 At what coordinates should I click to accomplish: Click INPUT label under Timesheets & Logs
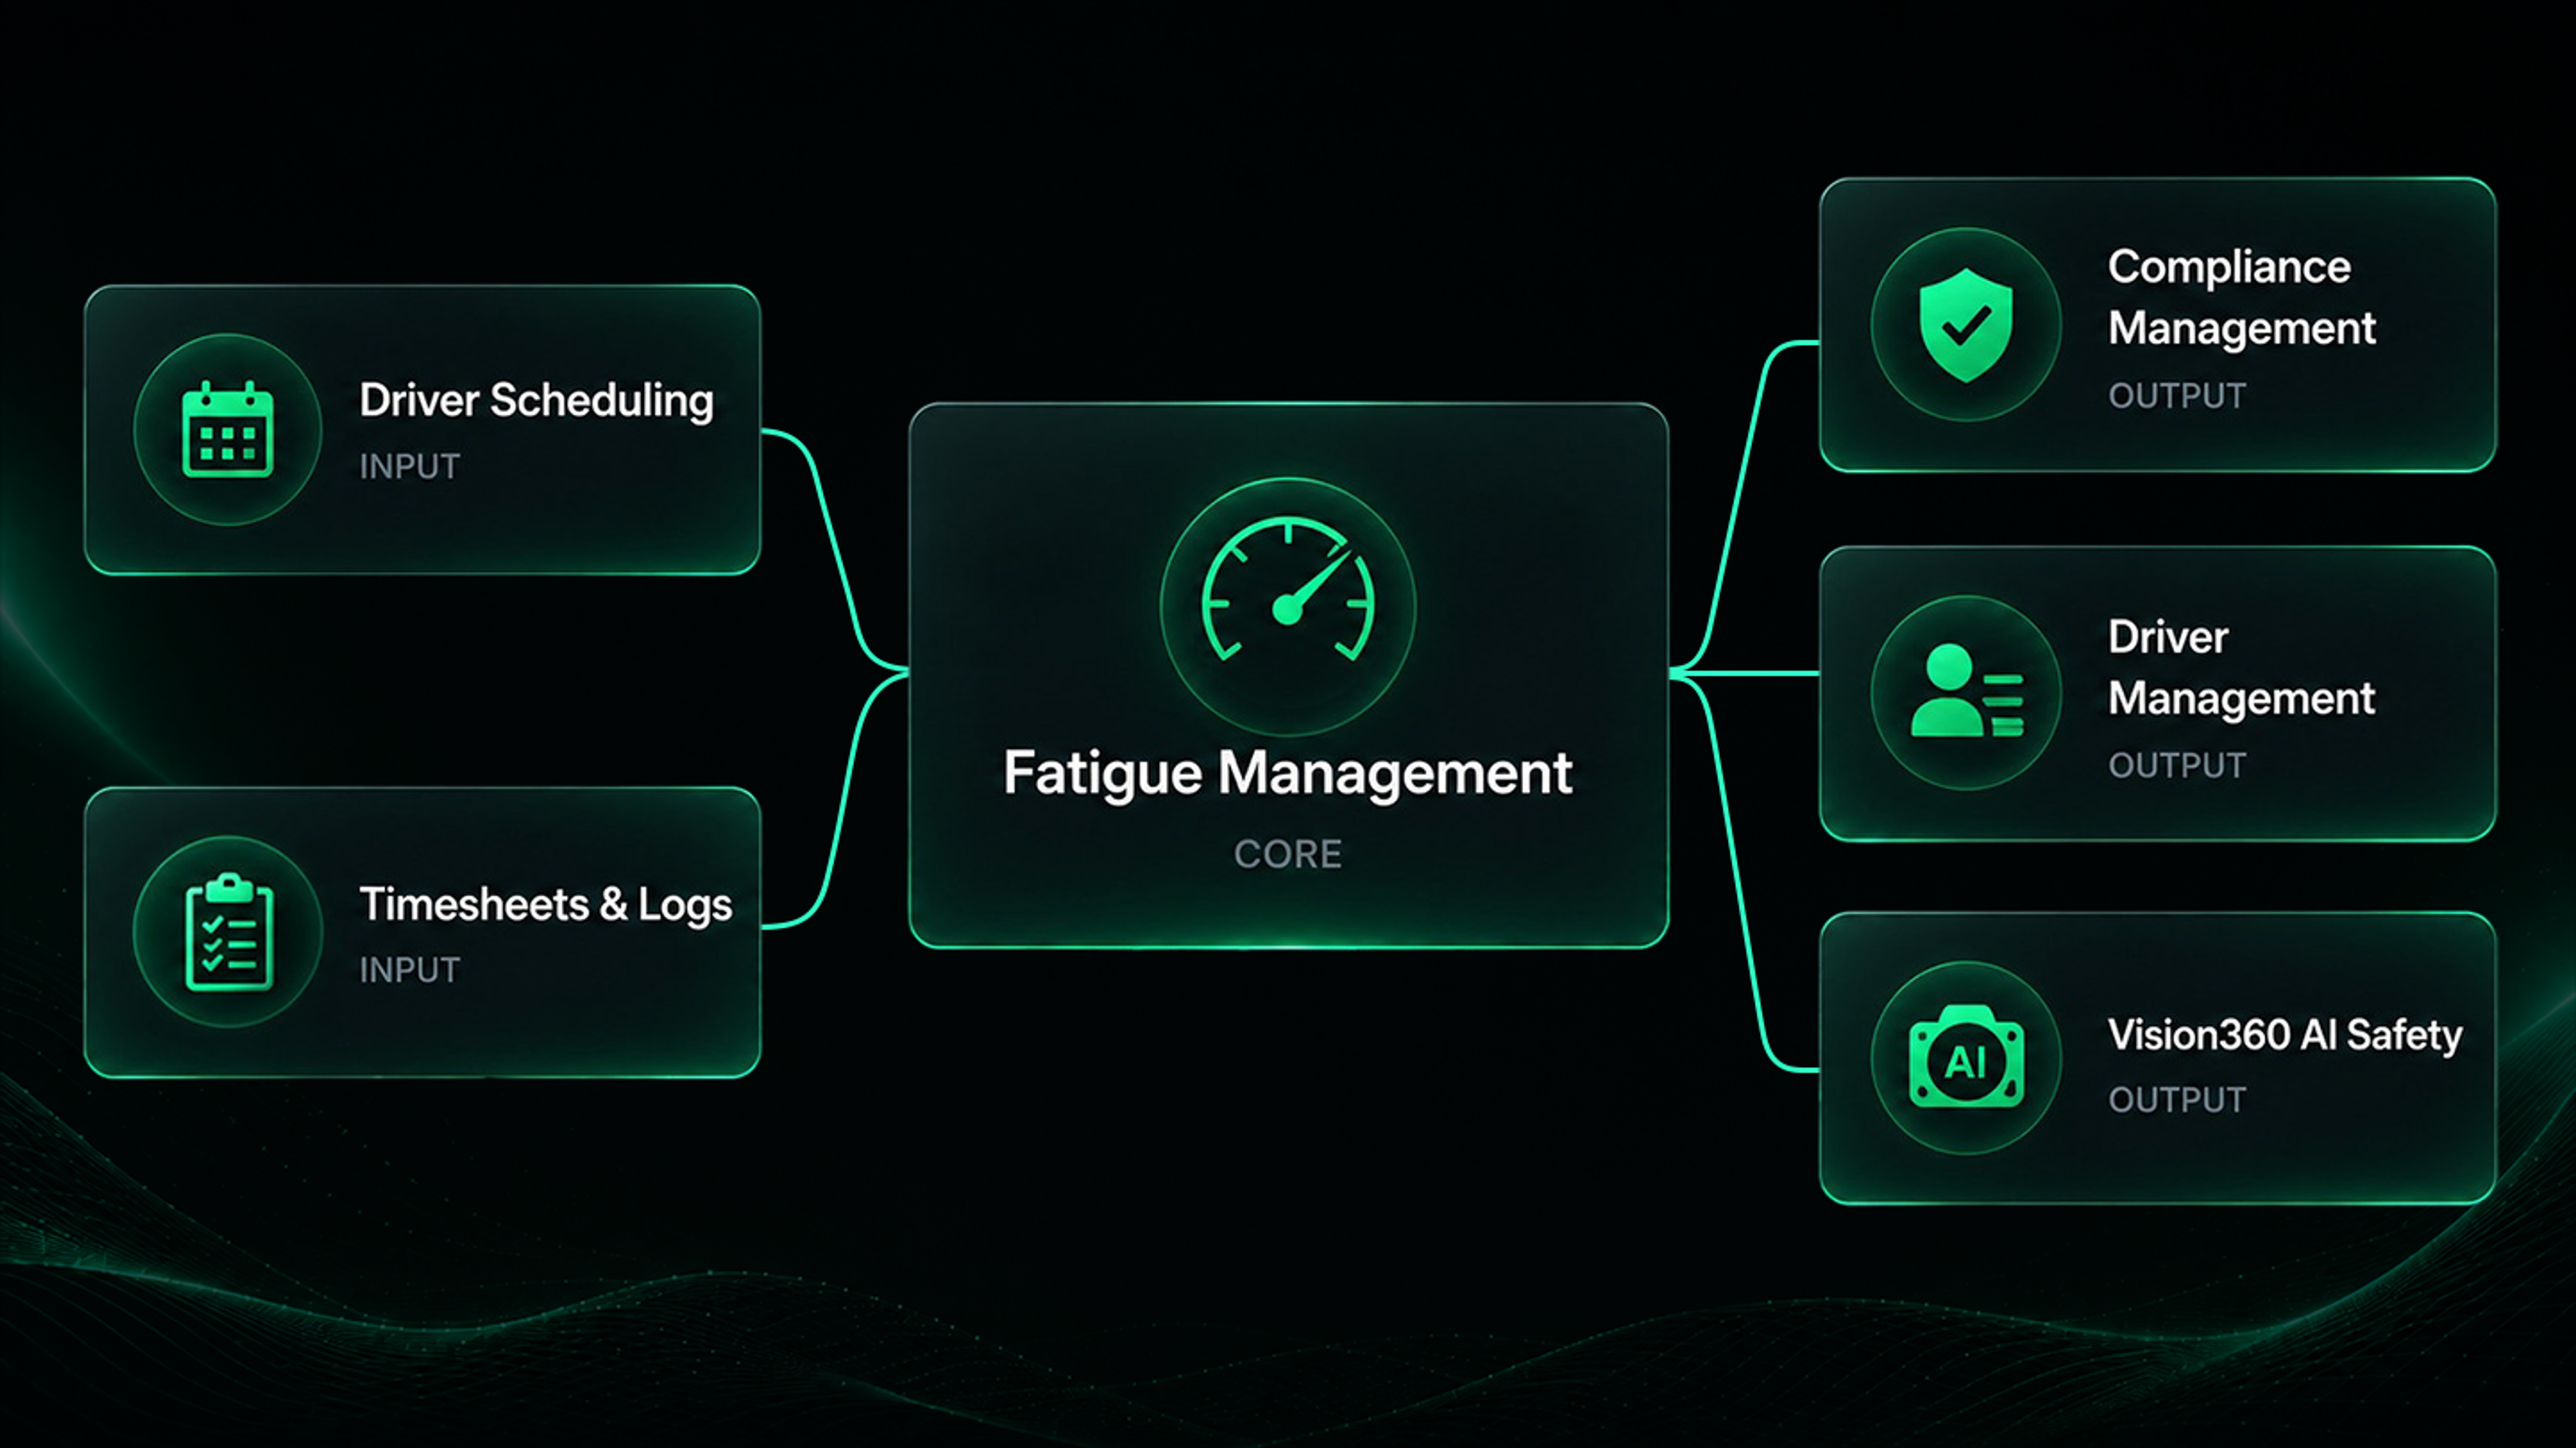[x=410, y=970]
